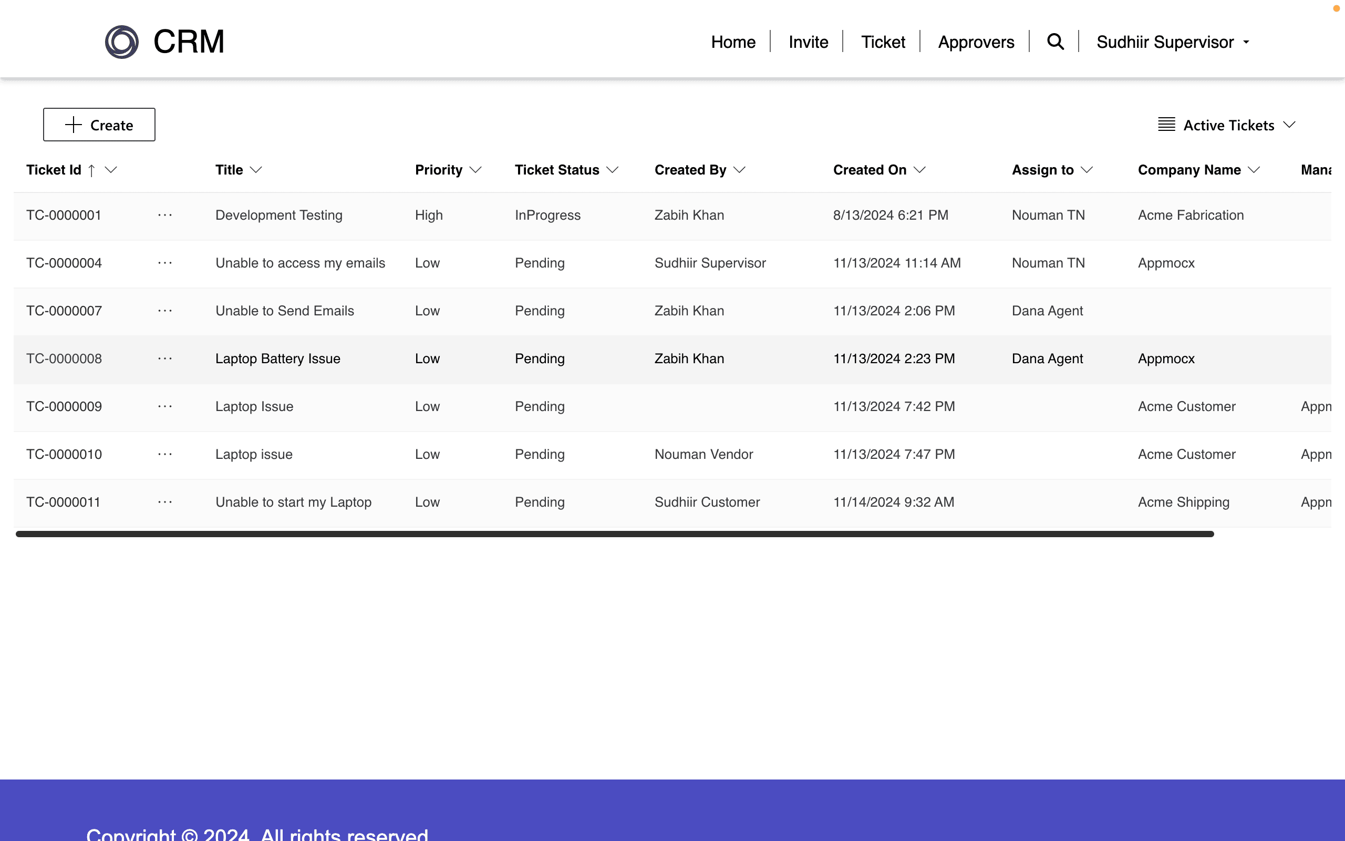
Task: Click the horizontal table scrollbar
Action: [x=614, y=534]
